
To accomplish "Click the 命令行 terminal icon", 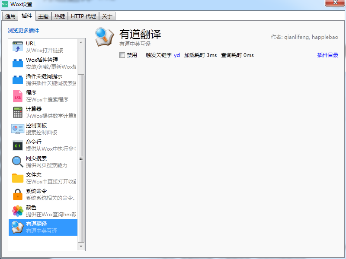I will (18, 145).
